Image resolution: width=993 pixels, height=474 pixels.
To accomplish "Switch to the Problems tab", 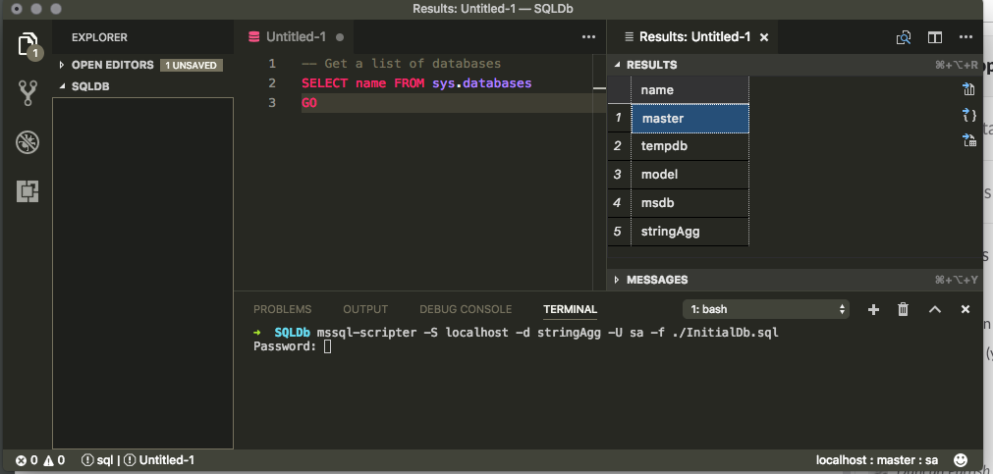I will [x=282, y=309].
